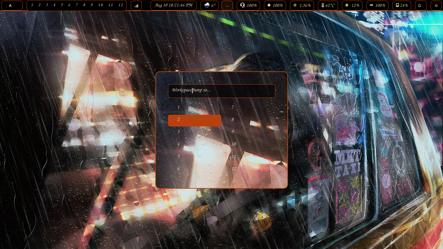
Task: Click the sun brightness module showing 100%
Action: tap(275, 6)
